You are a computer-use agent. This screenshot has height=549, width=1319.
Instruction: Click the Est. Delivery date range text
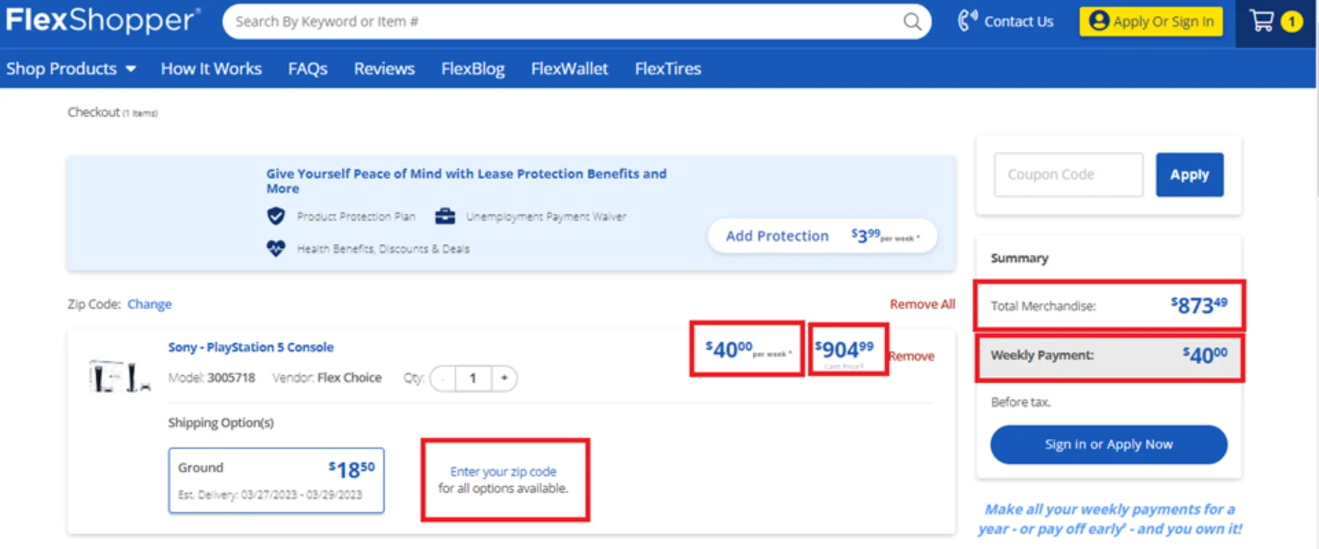[x=269, y=495]
